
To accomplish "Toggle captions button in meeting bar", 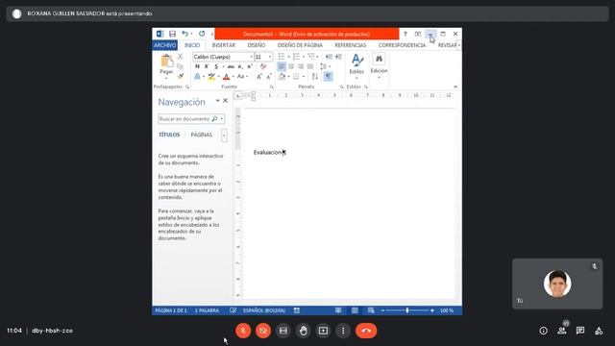I will tap(283, 331).
